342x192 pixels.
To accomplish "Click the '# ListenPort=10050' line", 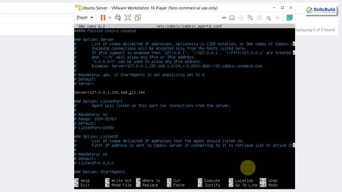I will coord(94,128).
